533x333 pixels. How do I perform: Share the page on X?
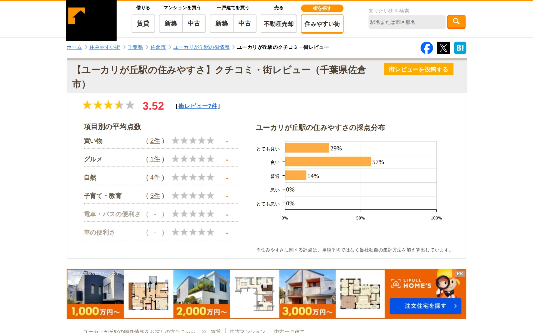[443, 48]
